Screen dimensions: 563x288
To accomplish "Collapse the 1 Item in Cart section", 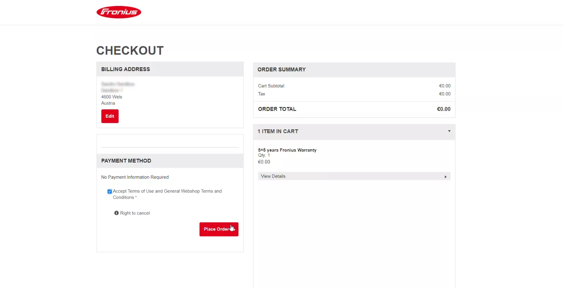I will [449, 131].
